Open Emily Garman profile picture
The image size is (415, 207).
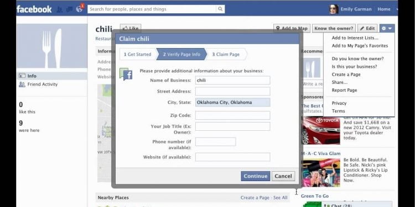334,9
